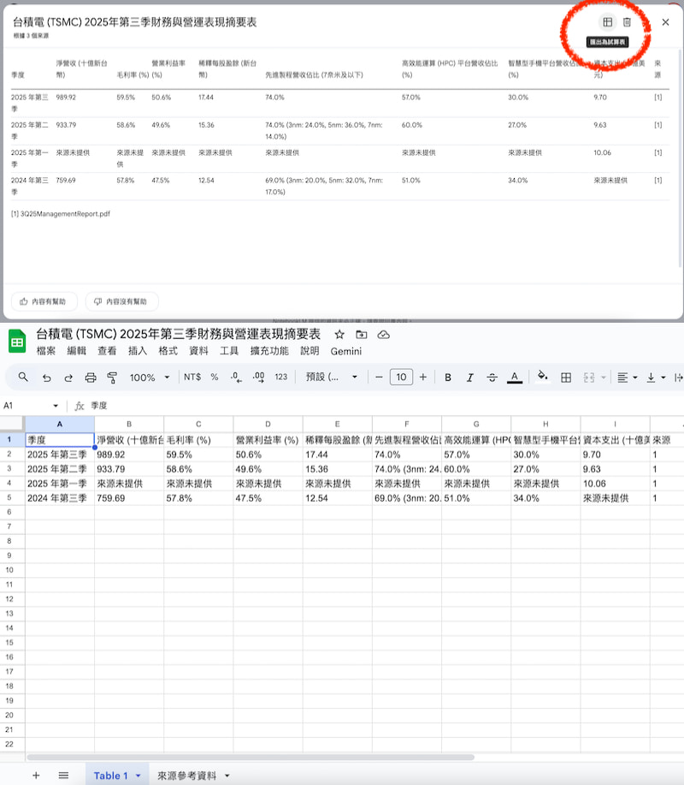Open the borders menu icon
684x785 pixels.
(567, 378)
